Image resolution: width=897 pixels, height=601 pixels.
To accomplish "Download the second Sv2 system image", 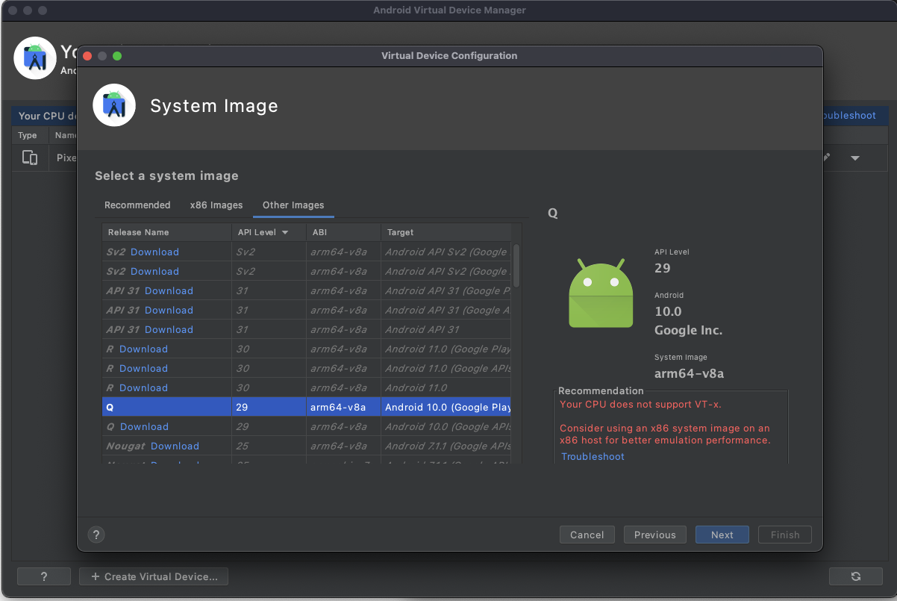I will [x=154, y=271].
